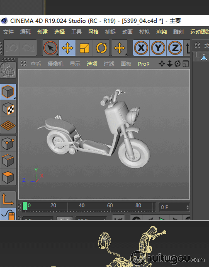Open viewport 显示 display menu
The width and height of the screenshot is (209, 267).
tap(75, 64)
